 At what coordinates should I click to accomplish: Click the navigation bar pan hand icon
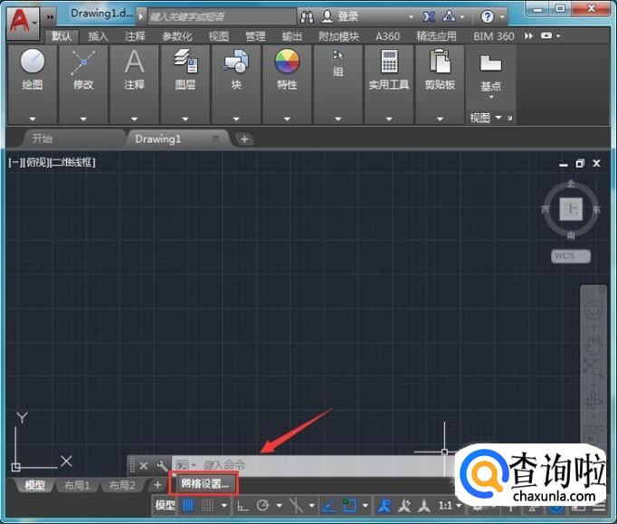click(593, 343)
